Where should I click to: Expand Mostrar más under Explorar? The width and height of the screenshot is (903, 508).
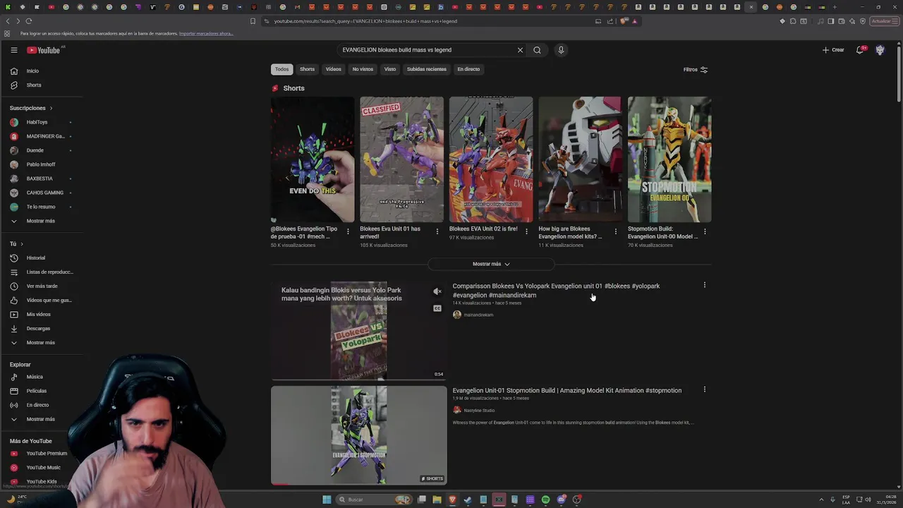(41, 419)
